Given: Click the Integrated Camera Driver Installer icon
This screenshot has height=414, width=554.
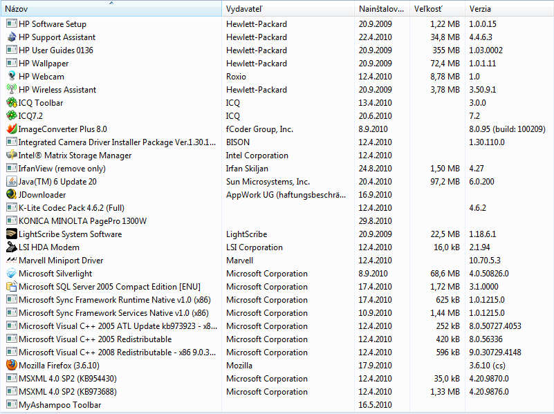Looking at the screenshot, I should coord(12,142).
